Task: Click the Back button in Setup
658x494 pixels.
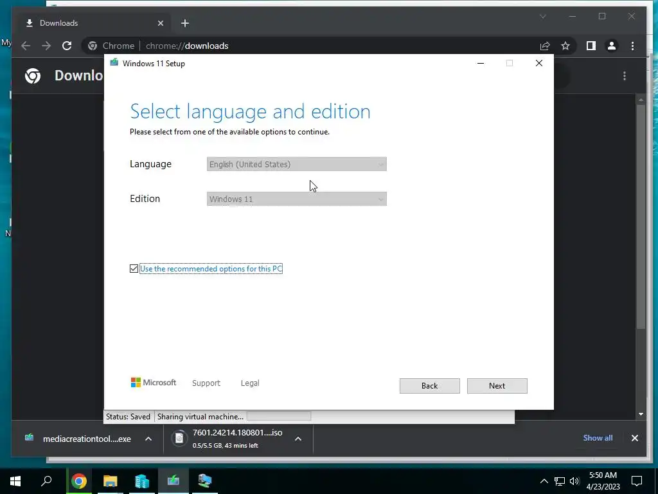Action: point(429,386)
